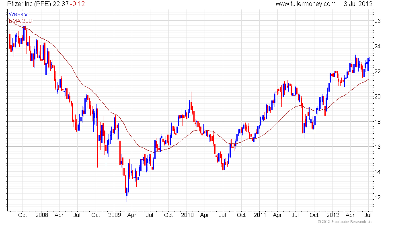
Task: Click the Apr label between 2008 and 2009
Action: [59, 215]
